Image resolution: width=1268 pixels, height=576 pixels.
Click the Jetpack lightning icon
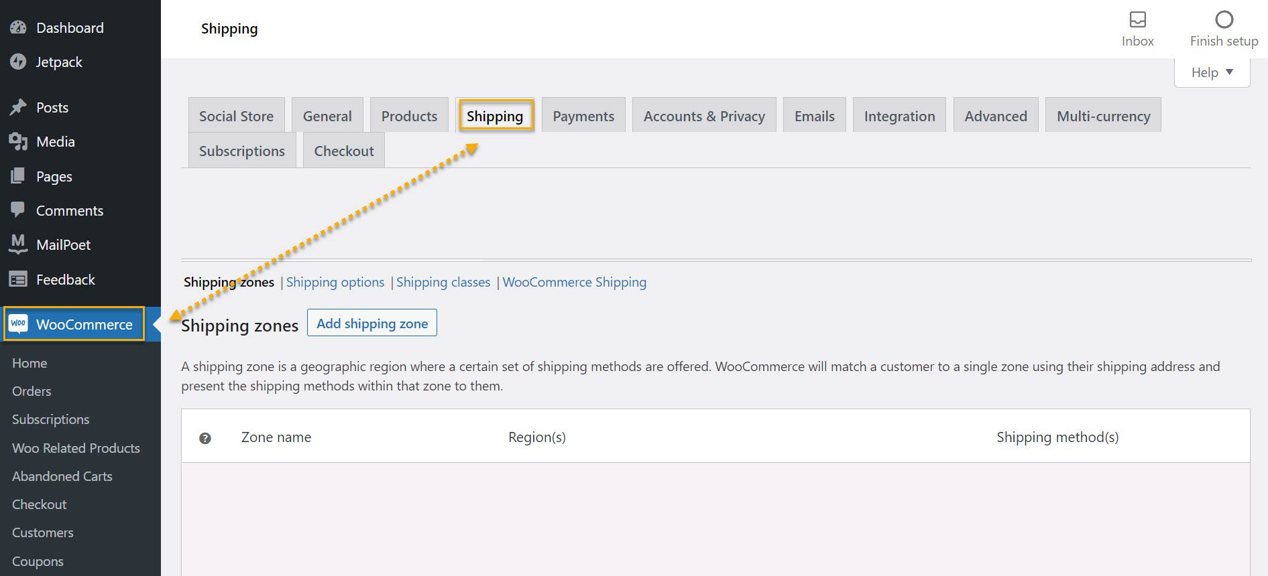pos(18,62)
